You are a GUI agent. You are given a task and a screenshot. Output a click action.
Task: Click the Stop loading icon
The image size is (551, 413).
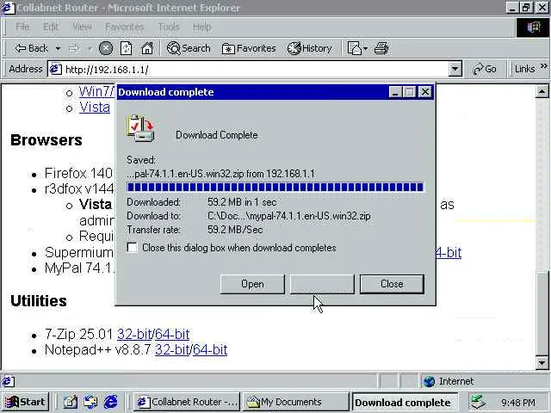click(x=105, y=48)
